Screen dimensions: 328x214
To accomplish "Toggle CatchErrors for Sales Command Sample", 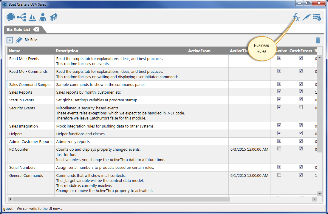I will [x=301, y=84].
